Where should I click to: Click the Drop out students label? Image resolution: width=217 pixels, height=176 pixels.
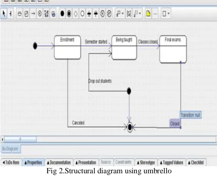coord(100,81)
